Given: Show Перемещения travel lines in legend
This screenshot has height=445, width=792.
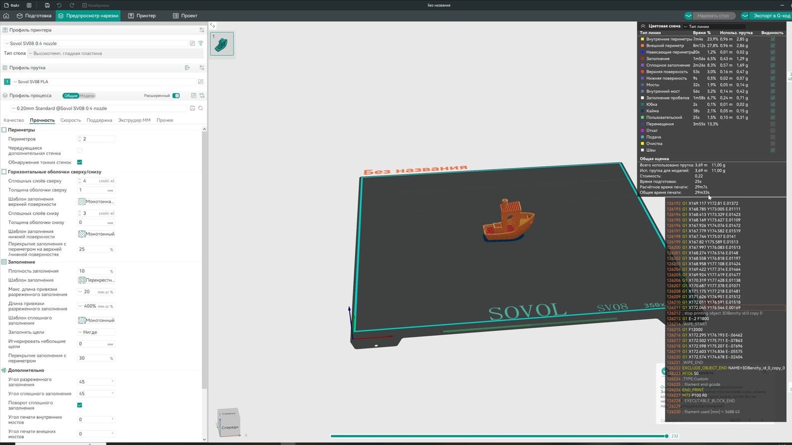Looking at the screenshot, I should [x=773, y=124].
